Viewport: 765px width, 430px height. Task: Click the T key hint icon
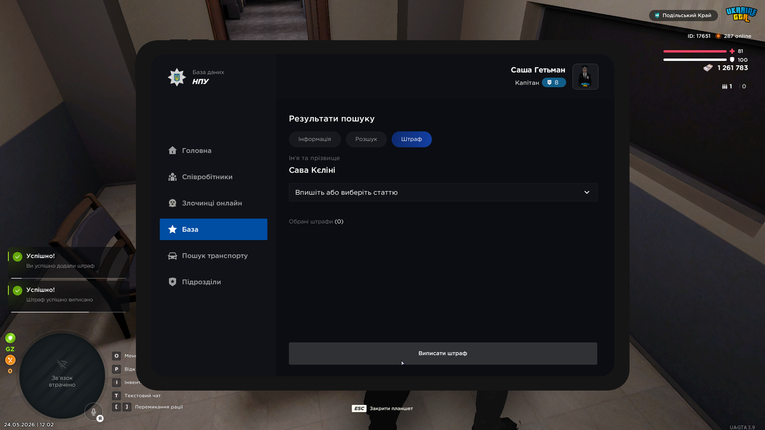click(x=117, y=395)
